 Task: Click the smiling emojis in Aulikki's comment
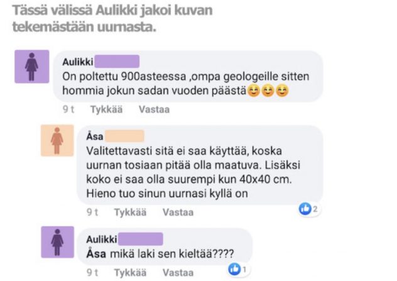268,91
